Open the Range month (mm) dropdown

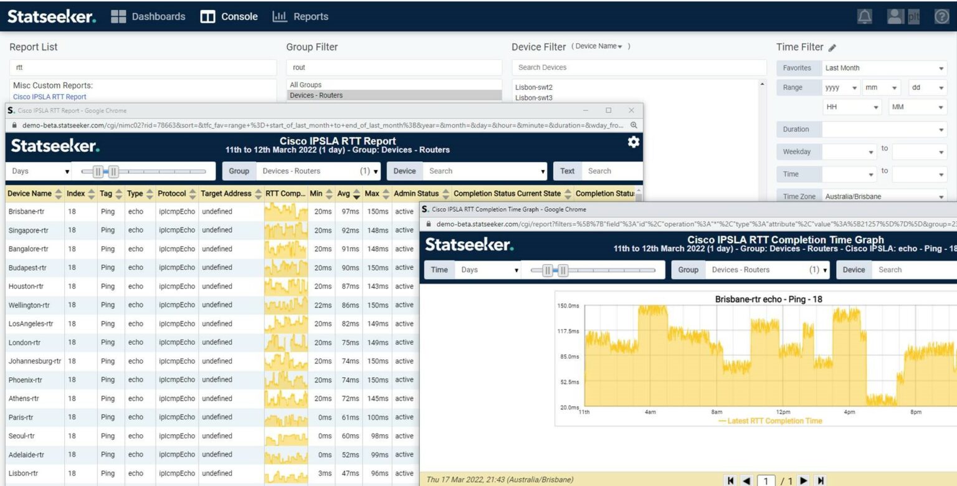click(881, 88)
